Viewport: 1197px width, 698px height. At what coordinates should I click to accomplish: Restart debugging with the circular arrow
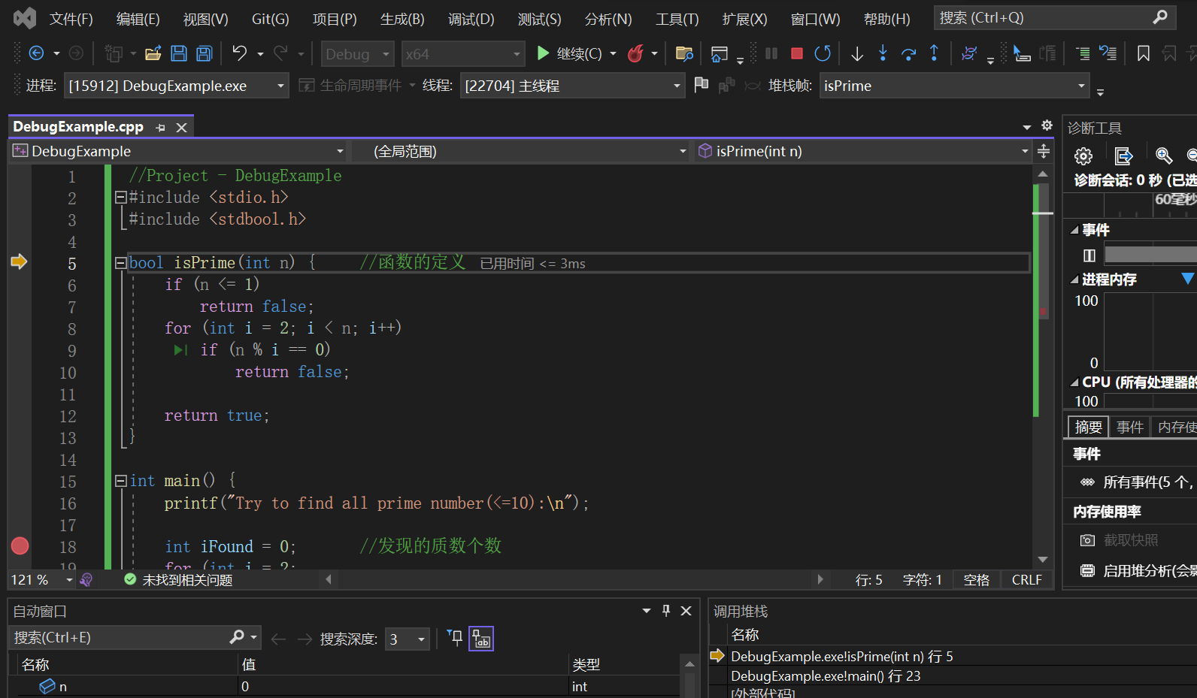pyautogui.click(x=823, y=53)
